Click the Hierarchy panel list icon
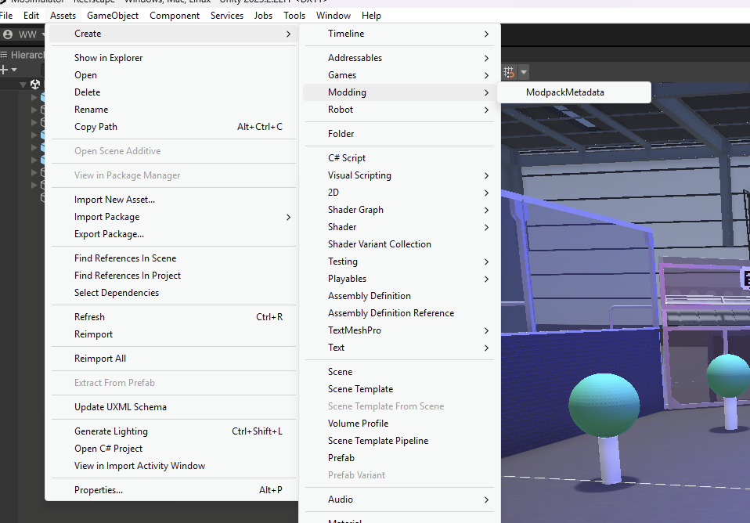This screenshot has height=523, width=750. click(4, 54)
